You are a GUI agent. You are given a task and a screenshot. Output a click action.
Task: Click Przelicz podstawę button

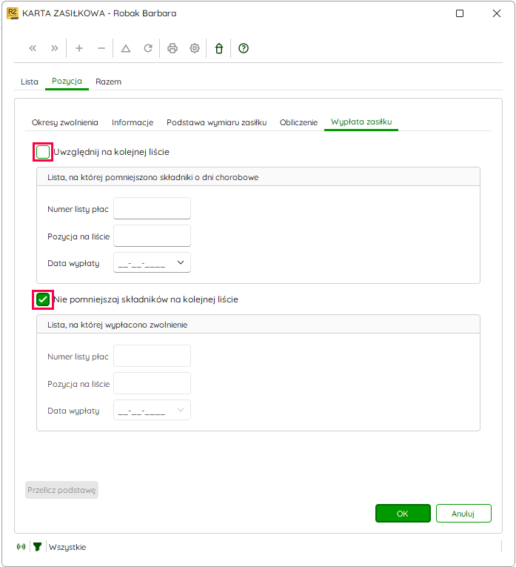coord(61,490)
